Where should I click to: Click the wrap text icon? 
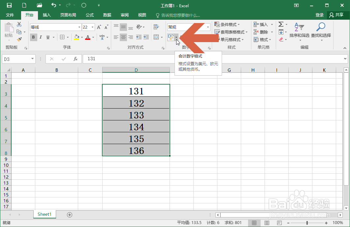pyautogui.click(x=156, y=27)
